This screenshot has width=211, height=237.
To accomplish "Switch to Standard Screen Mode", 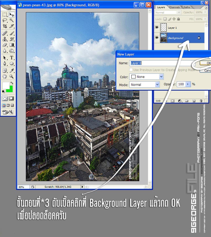I will click(x=4, y=105).
